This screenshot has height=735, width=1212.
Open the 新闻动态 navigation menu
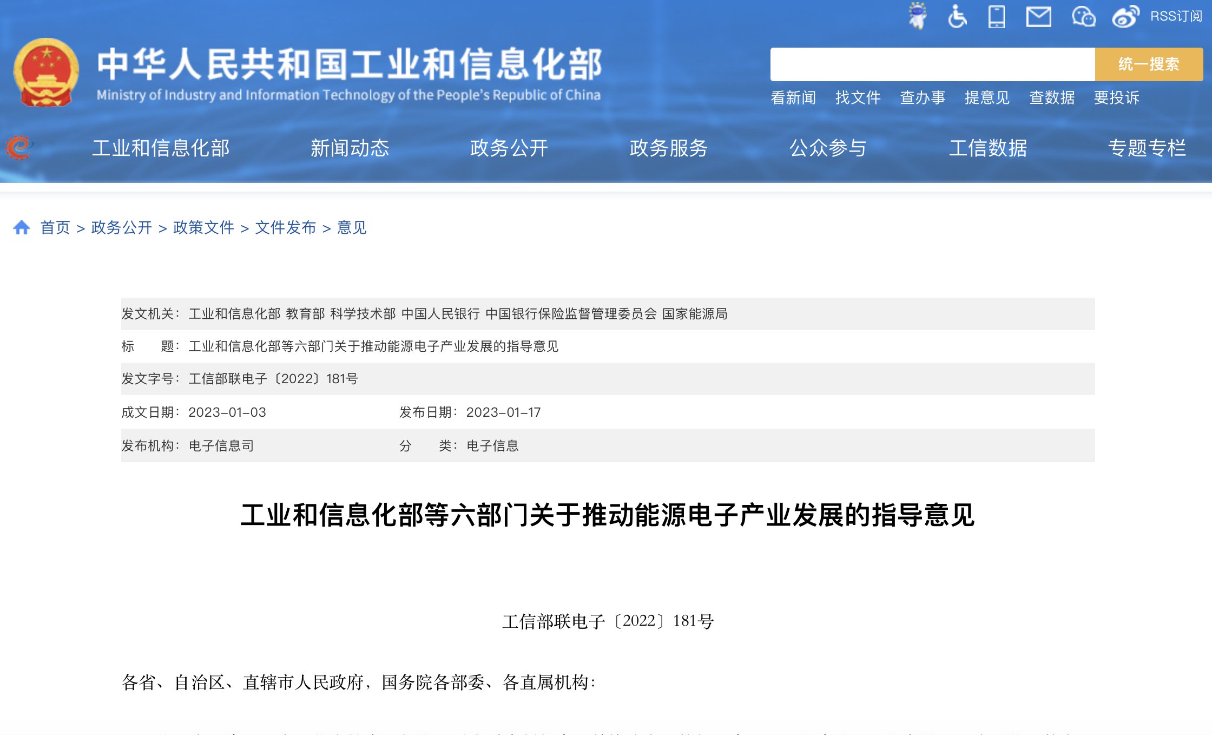(x=350, y=148)
